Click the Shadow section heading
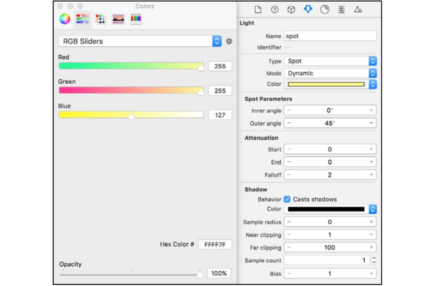 click(256, 189)
